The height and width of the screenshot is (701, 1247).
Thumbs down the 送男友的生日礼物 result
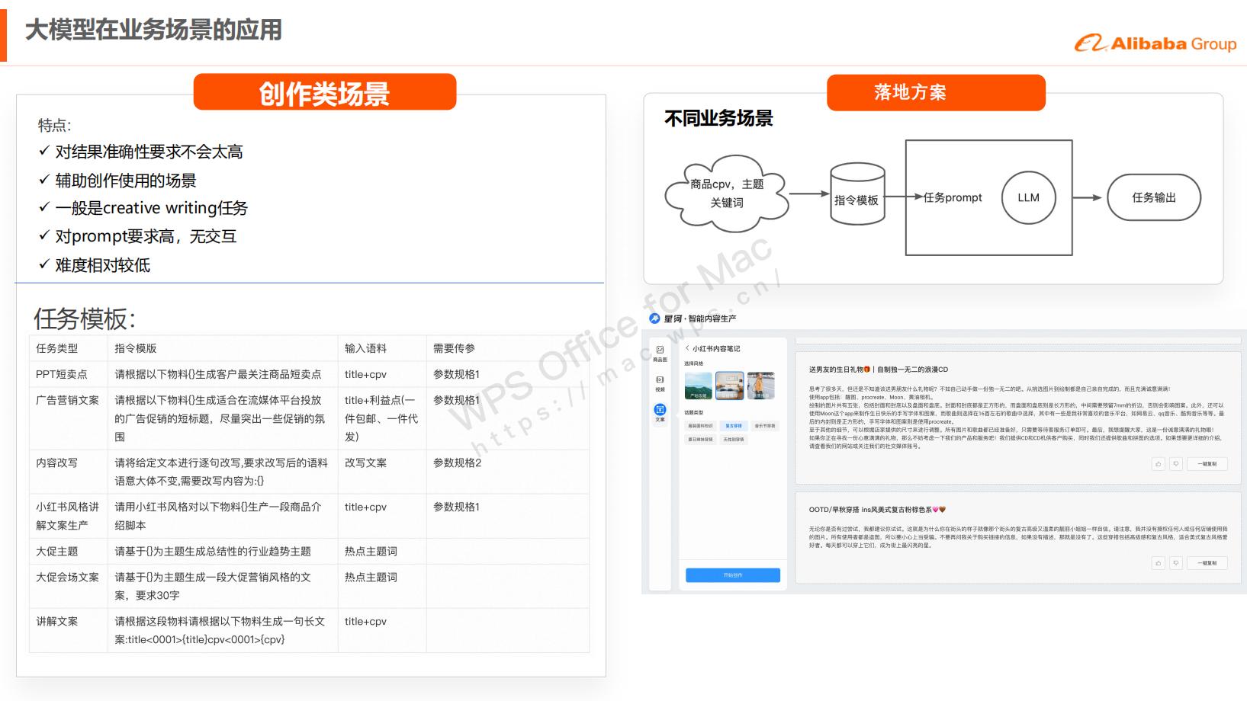click(1176, 463)
